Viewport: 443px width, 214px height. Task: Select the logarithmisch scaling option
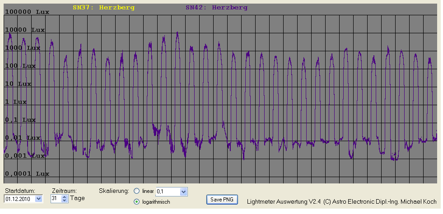[x=137, y=202]
